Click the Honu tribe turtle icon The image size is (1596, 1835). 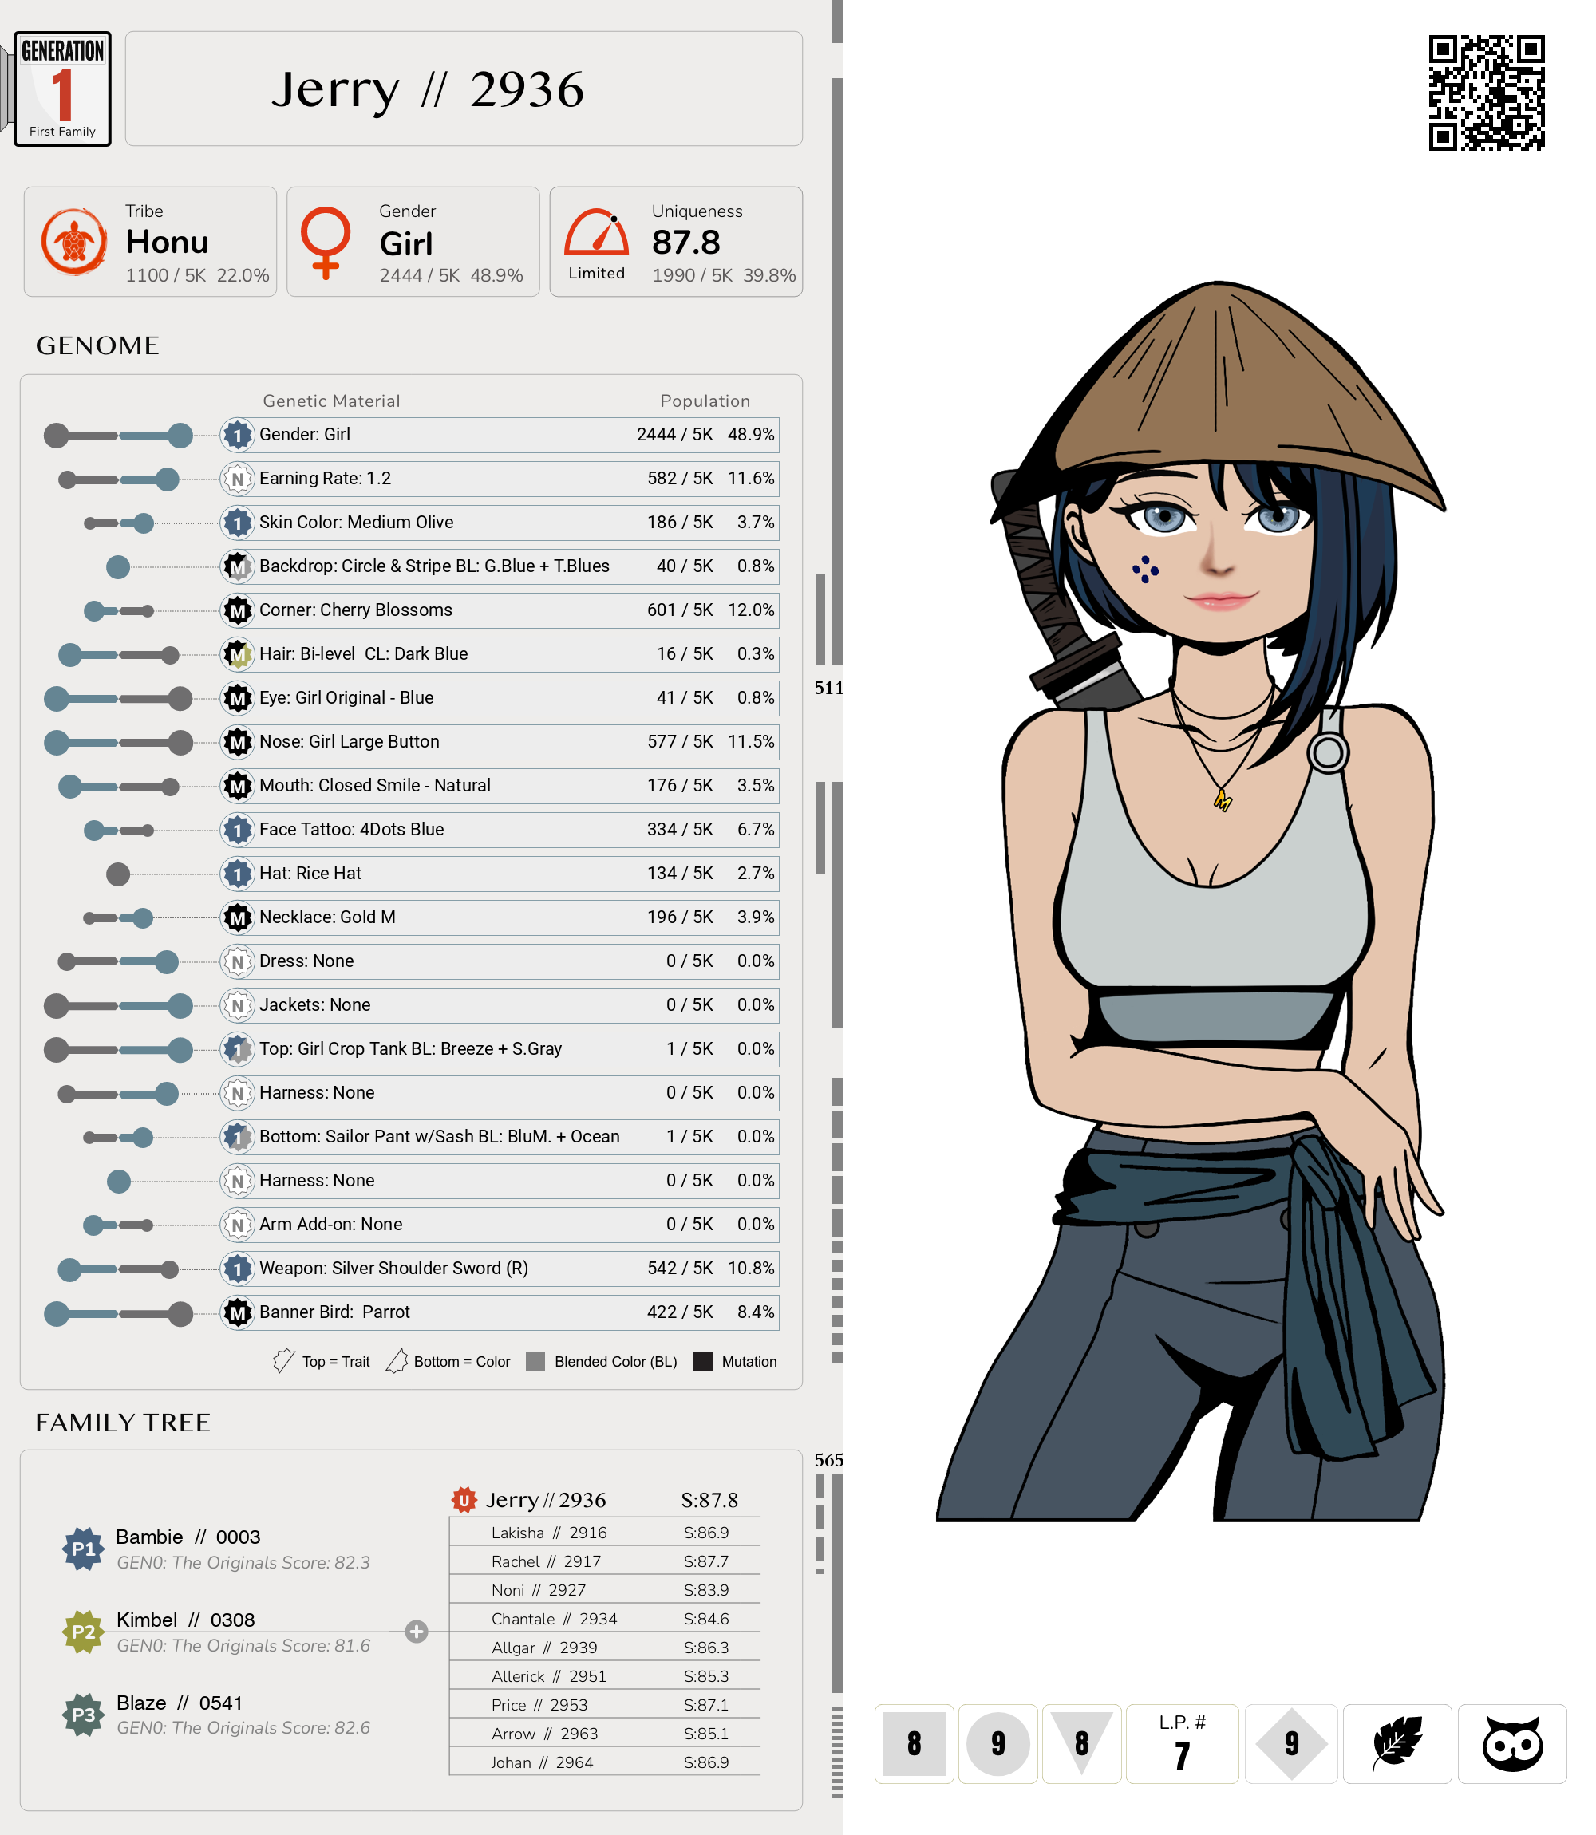coord(74,241)
